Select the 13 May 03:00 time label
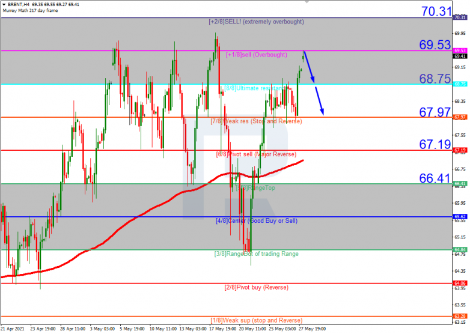Viewport: 470px width, 334px height. [x=193, y=329]
